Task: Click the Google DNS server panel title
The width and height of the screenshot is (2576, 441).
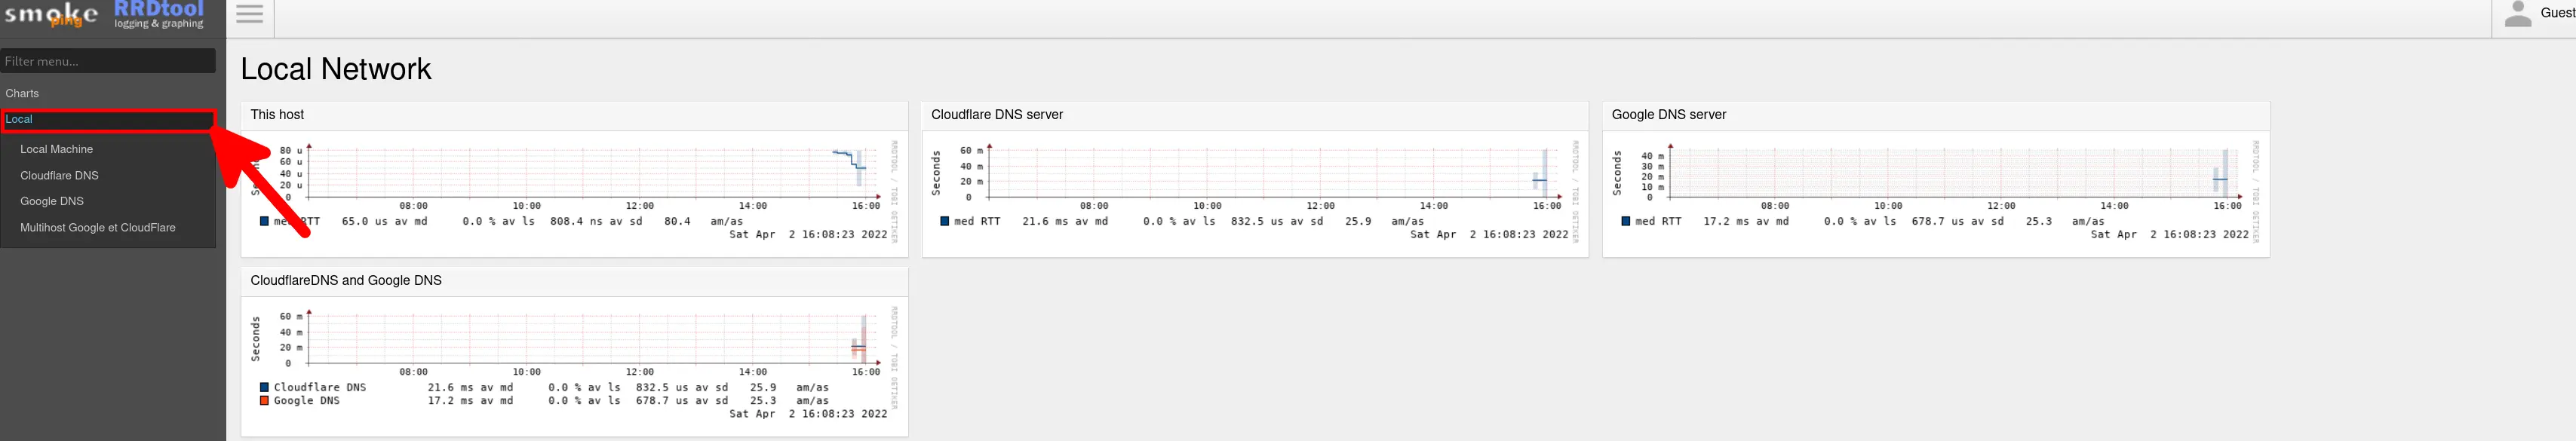Action: (x=1669, y=115)
